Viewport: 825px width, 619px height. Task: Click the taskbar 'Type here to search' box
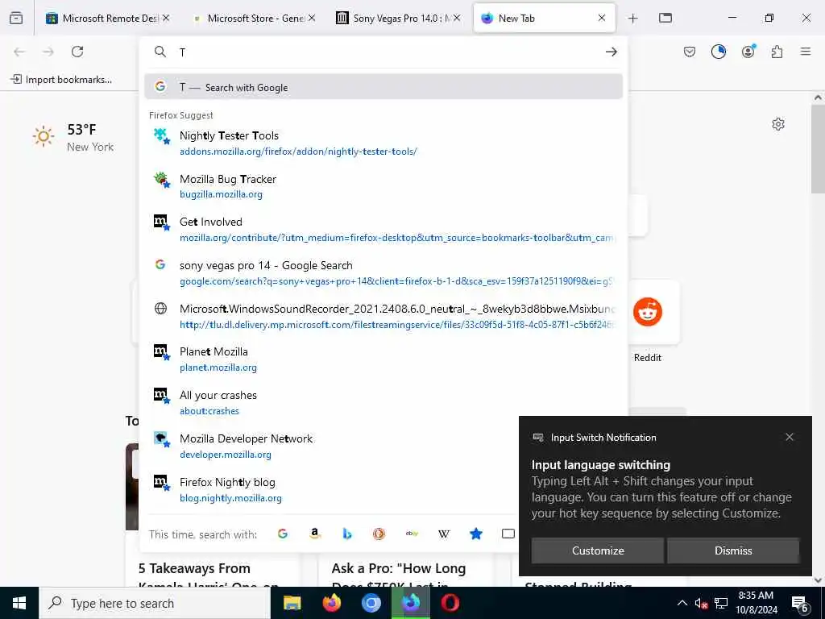pos(155,603)
